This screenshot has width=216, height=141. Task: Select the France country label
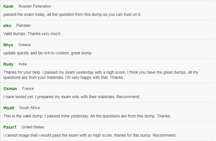tap(28, 89)
